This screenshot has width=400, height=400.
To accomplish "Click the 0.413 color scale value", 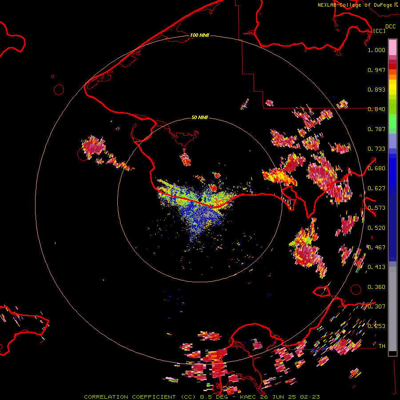I will 376,267.
